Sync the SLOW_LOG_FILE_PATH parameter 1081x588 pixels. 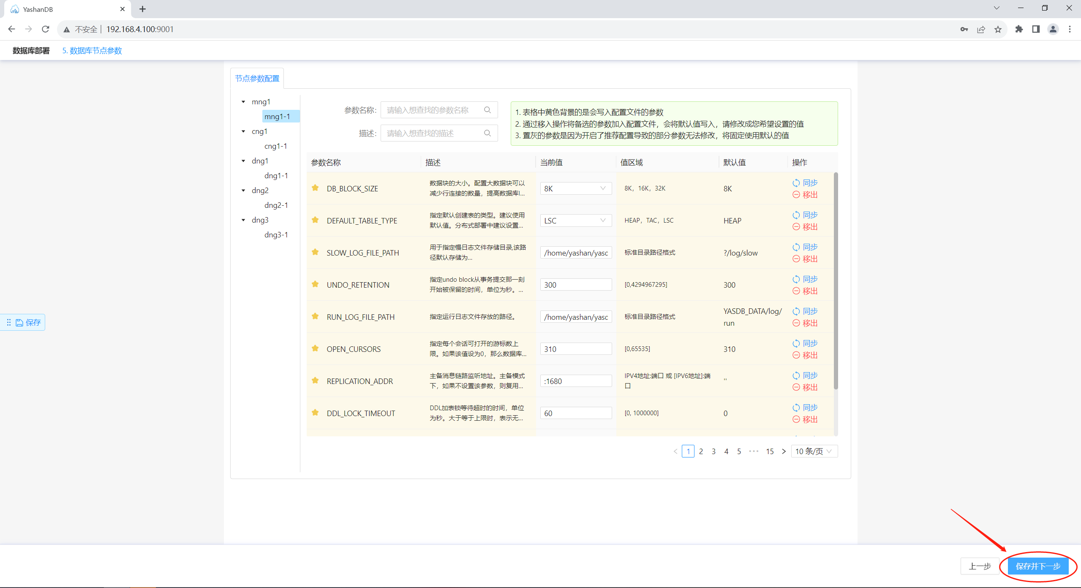pos(805,247)
